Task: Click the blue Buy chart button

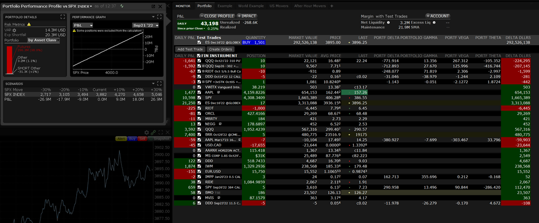Action: (132, 139)
